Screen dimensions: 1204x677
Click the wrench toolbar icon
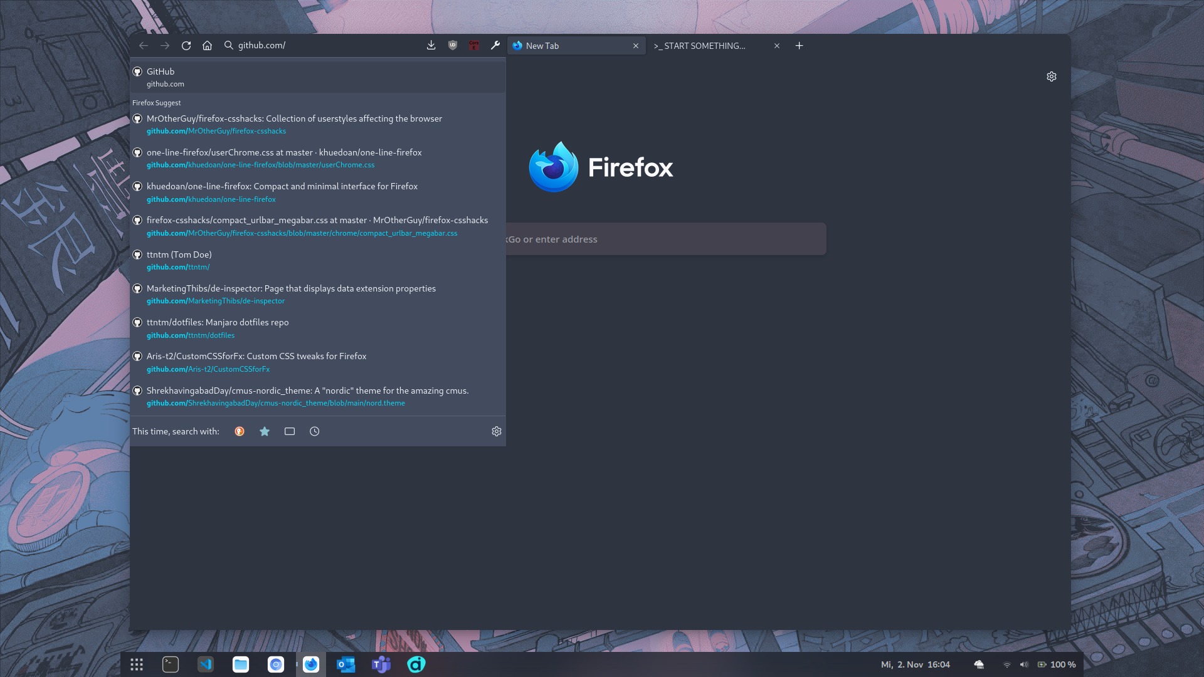tap(495, 46)
